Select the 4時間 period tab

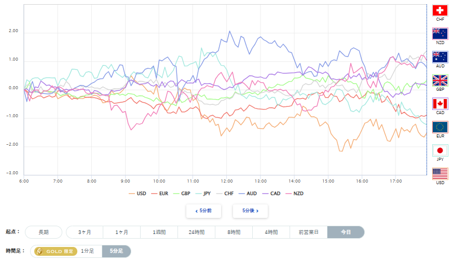[x=271, y=232]
